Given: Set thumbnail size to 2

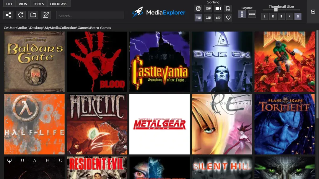Looking at the screenshot, I should 273,17.
